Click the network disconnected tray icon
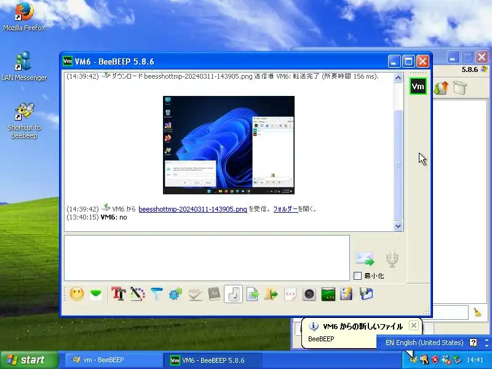This screenshot has height=369, width=492. click(x=446, y=360)
